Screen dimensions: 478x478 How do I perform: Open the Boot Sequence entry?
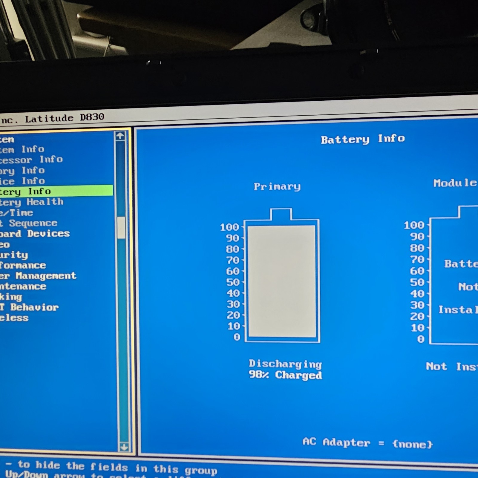[x=29, y=223]
